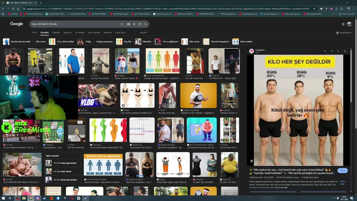
Task: Clear the search box with the X icon
Action: [122, 24]
